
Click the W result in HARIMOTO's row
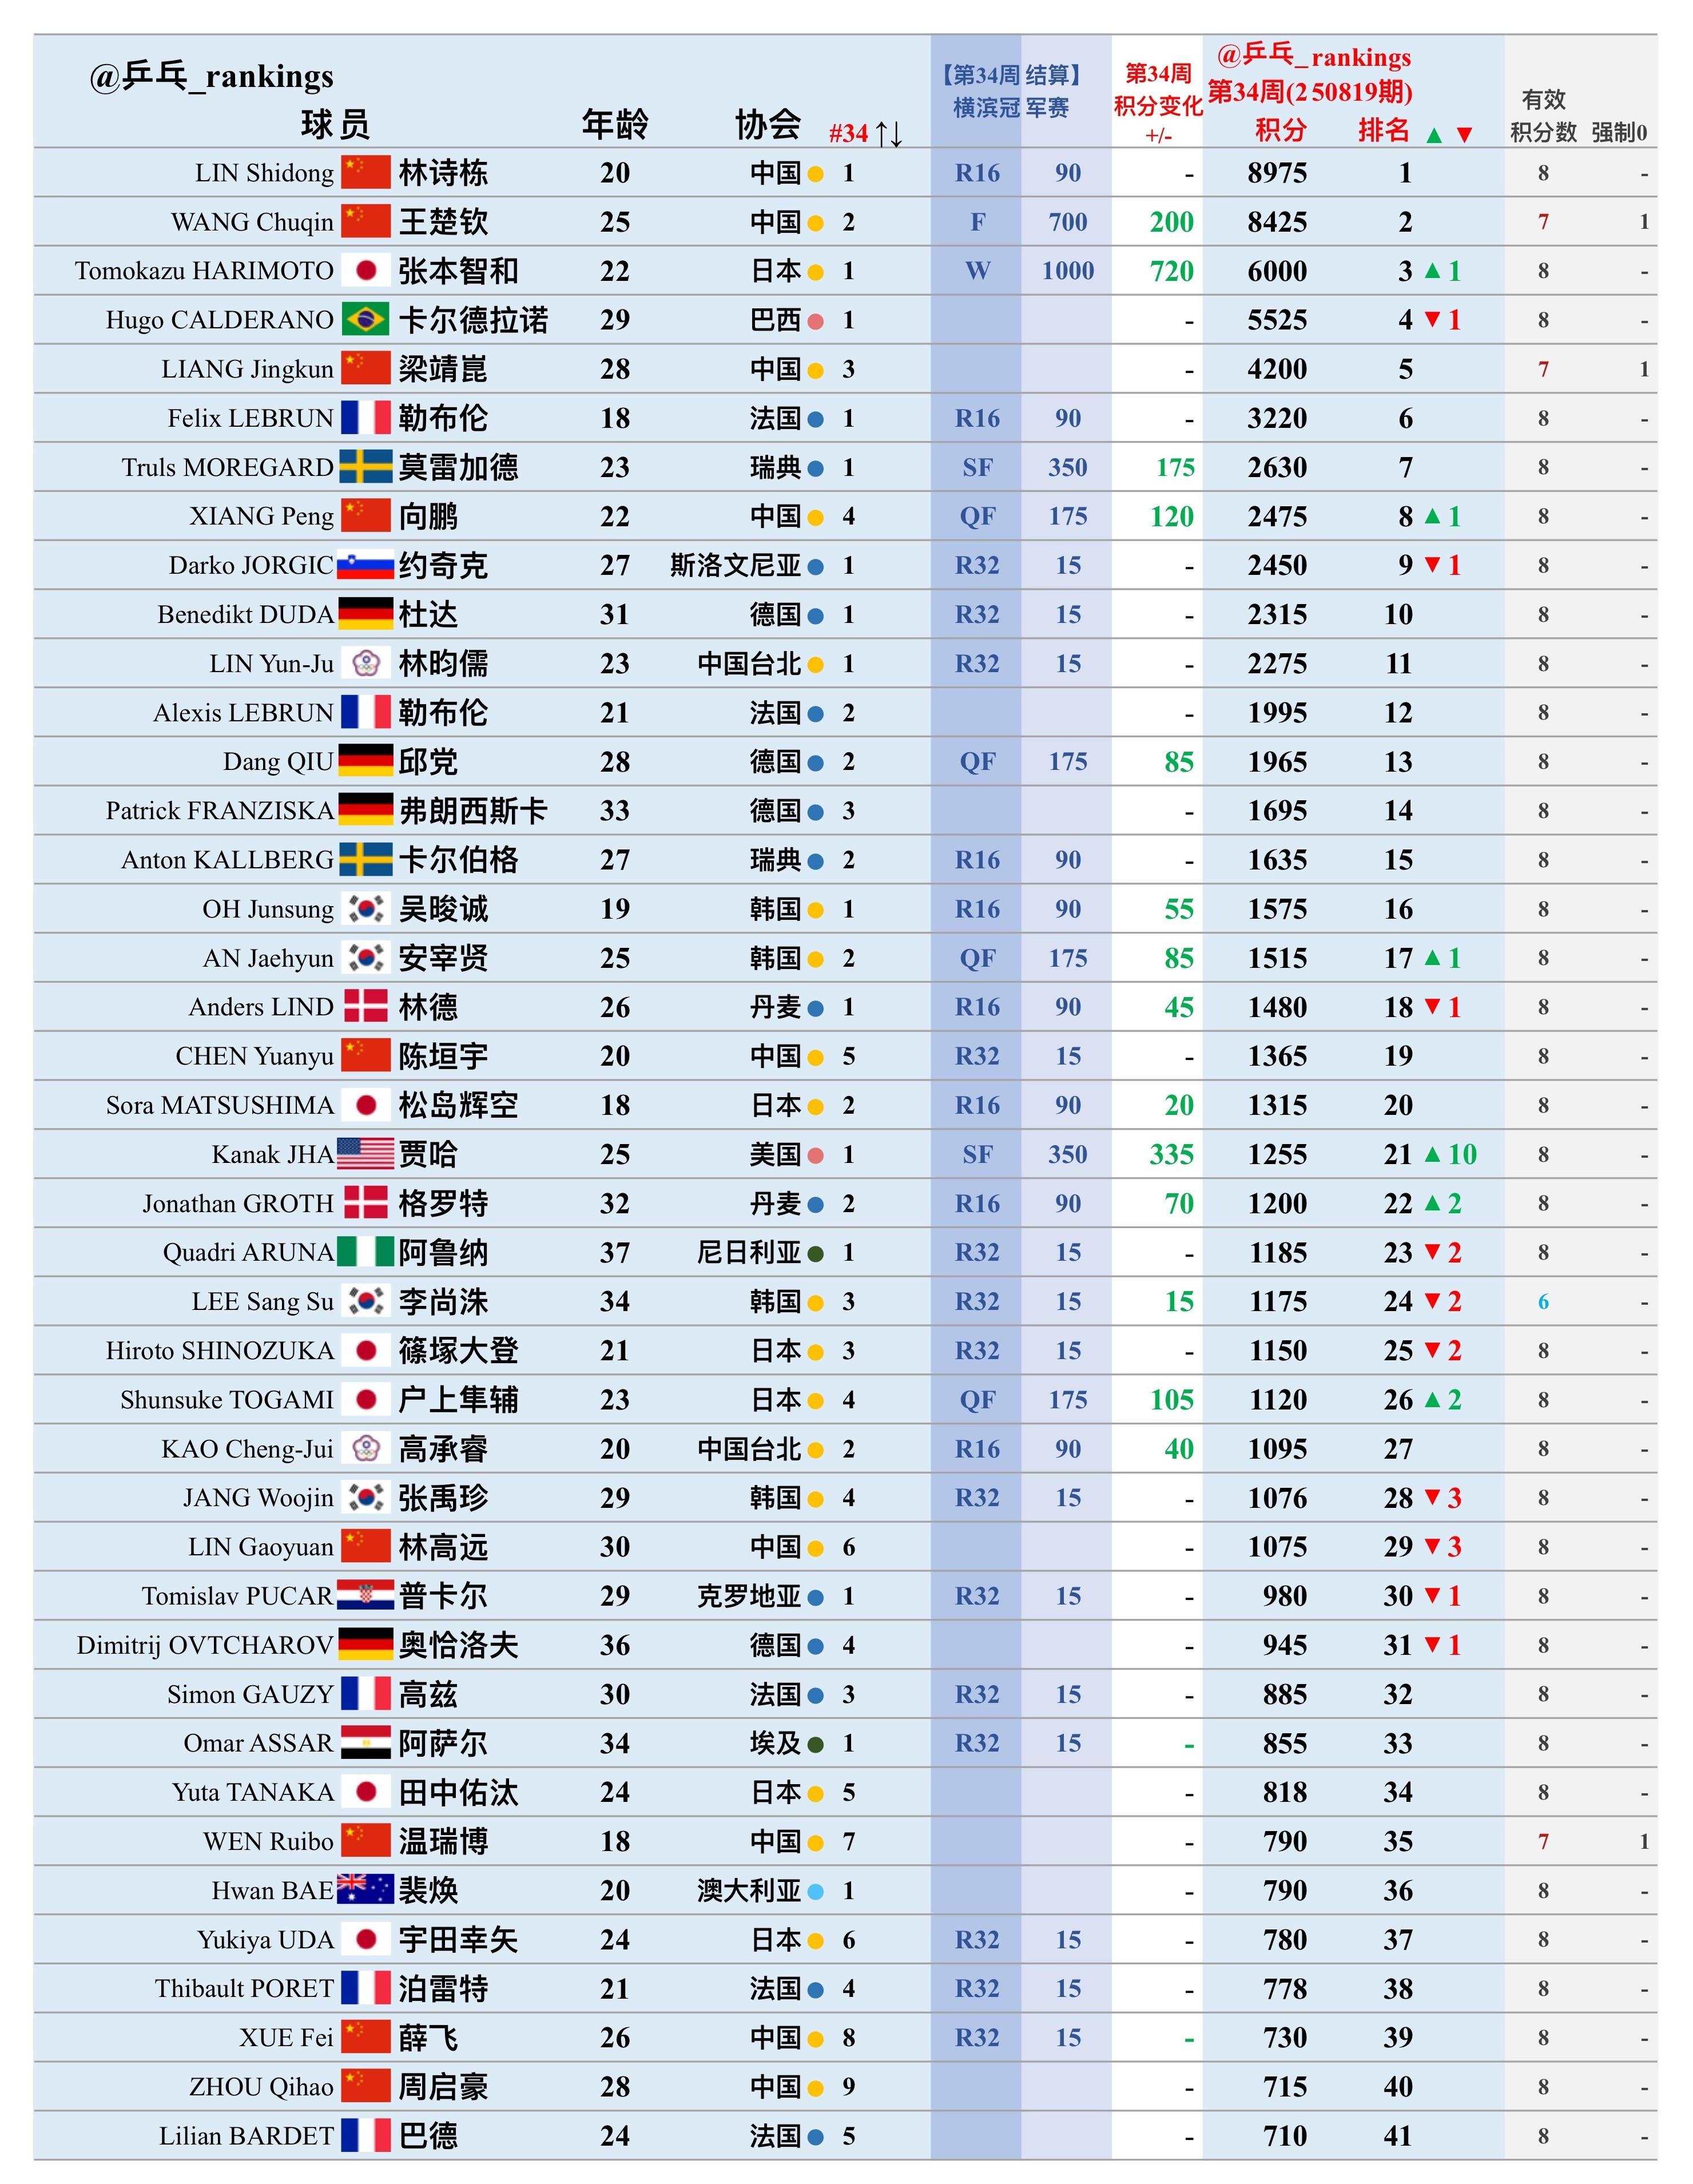(977, 271)
